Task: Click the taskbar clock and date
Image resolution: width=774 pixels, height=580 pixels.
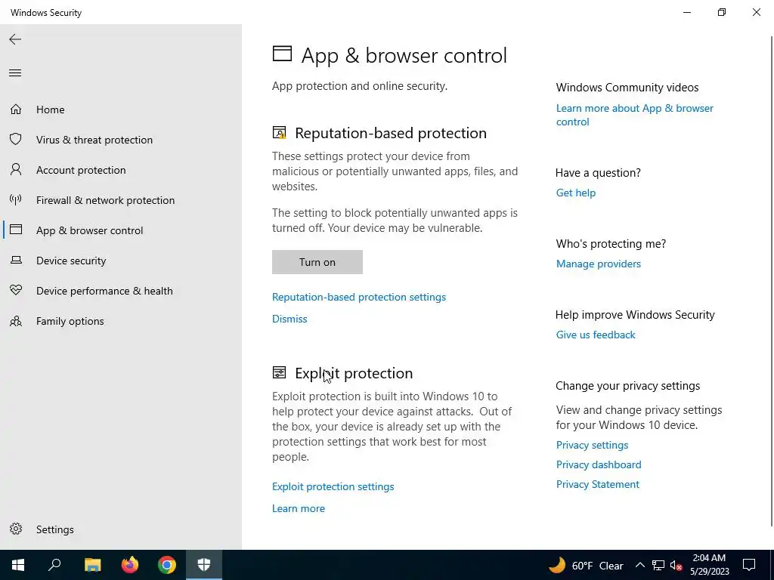Action: (x=709, y=565)
